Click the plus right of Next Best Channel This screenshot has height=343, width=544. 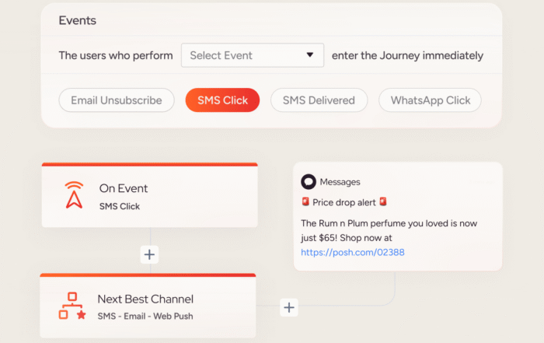click(x=289, y=307)
